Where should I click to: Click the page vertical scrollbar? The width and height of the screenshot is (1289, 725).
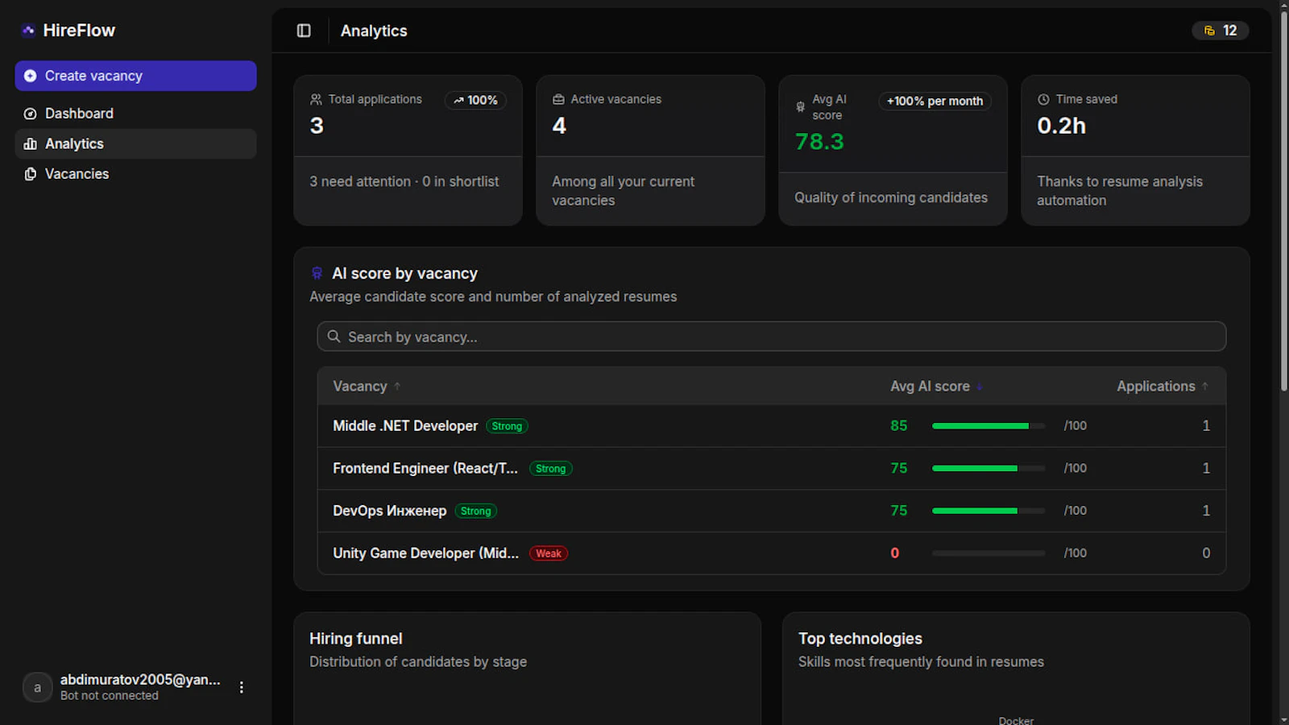(x=1283, y=201)
